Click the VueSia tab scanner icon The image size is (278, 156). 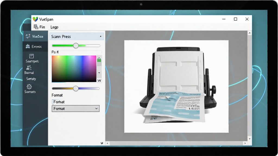click(28, 36)
